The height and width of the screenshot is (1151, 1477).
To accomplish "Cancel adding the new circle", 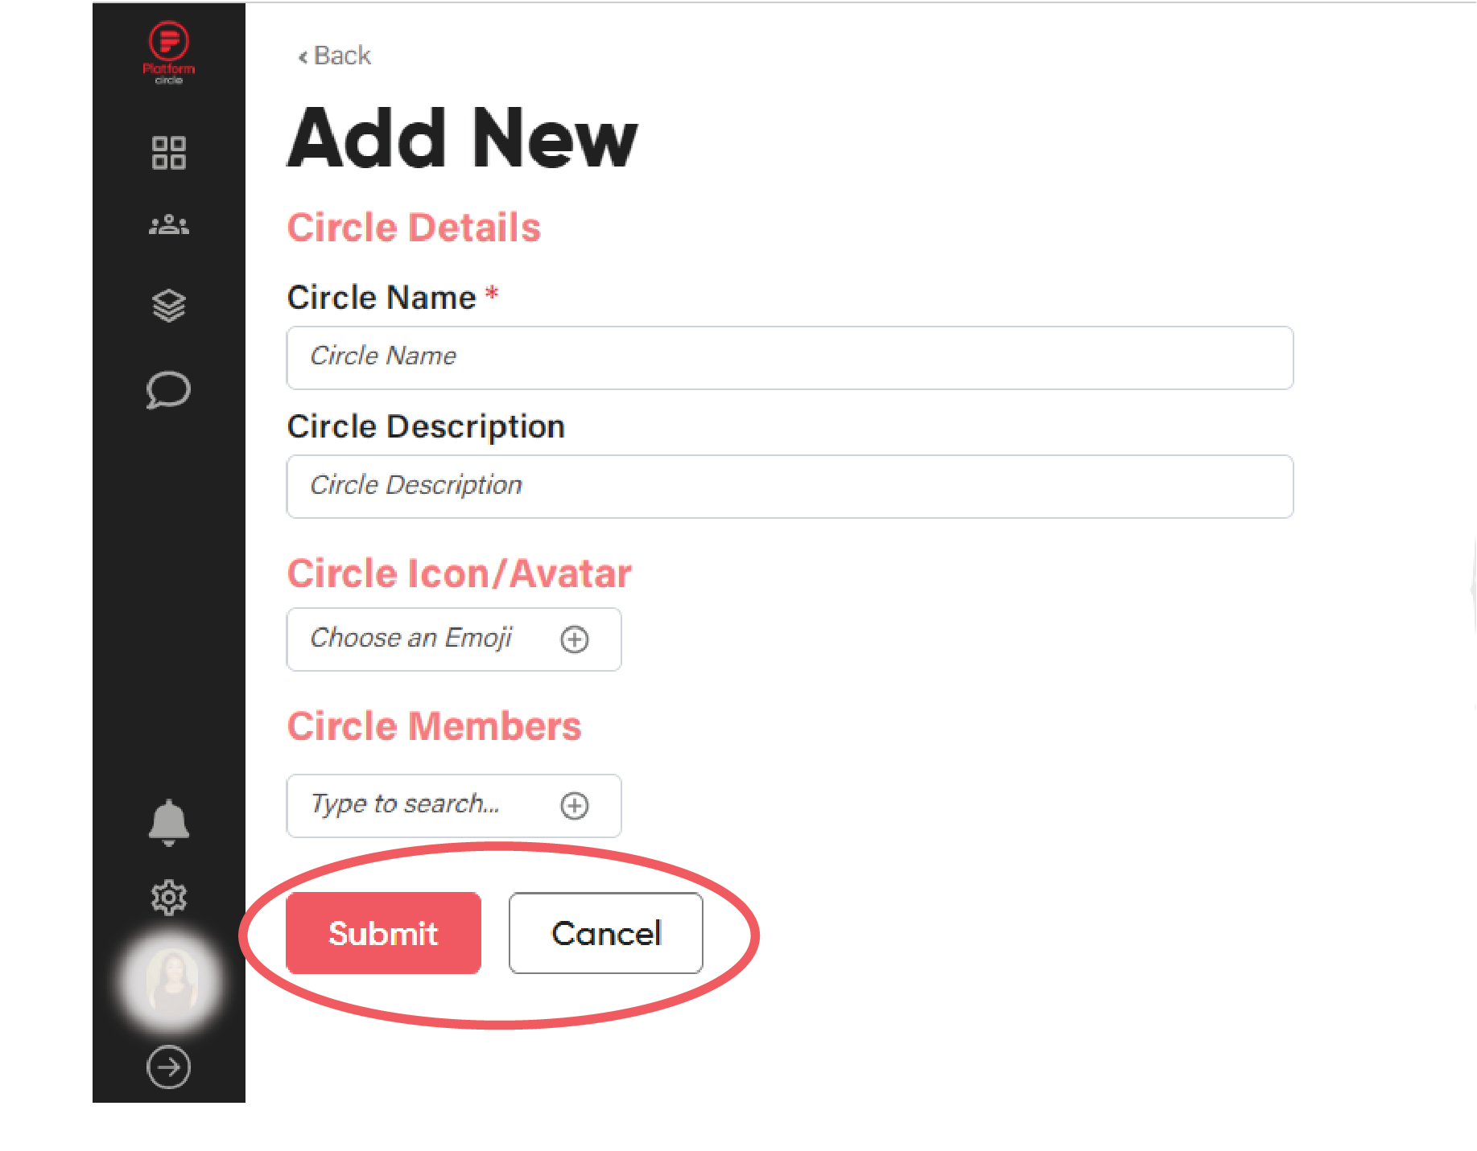I will (606, 933).
